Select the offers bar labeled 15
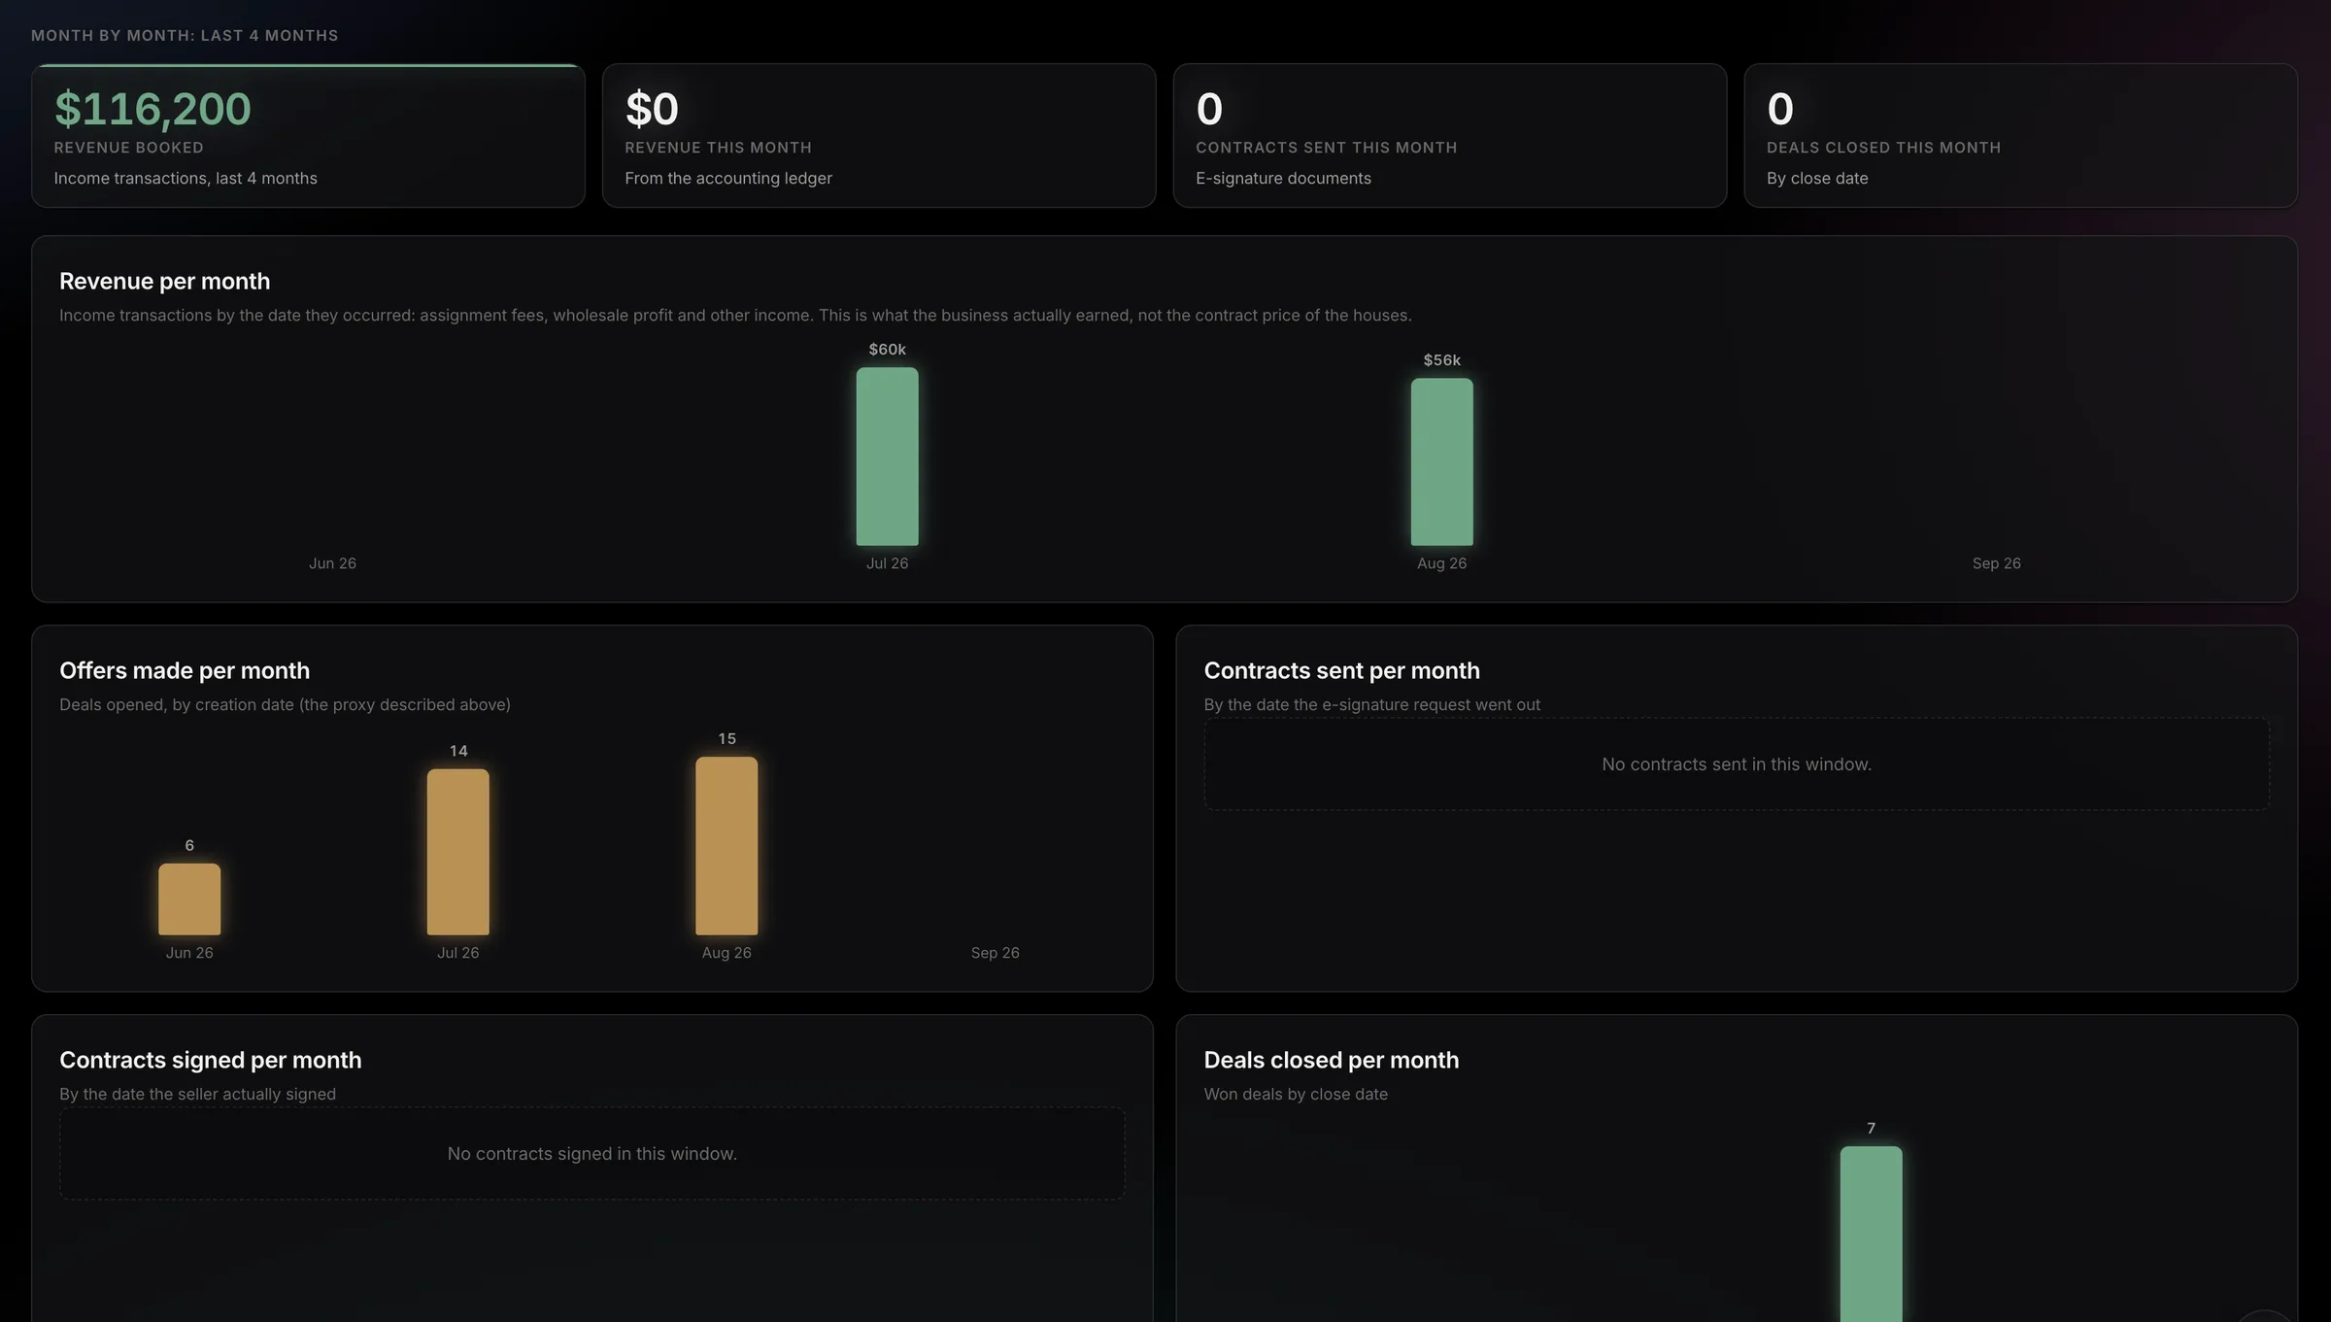 726,846
